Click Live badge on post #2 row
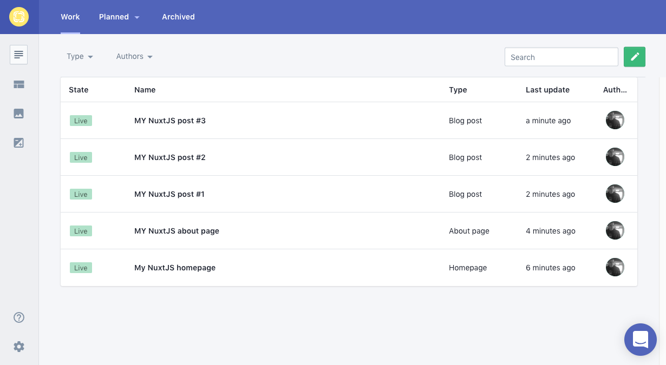The height and width of the screenshot is (365, 666). [81, 157]
